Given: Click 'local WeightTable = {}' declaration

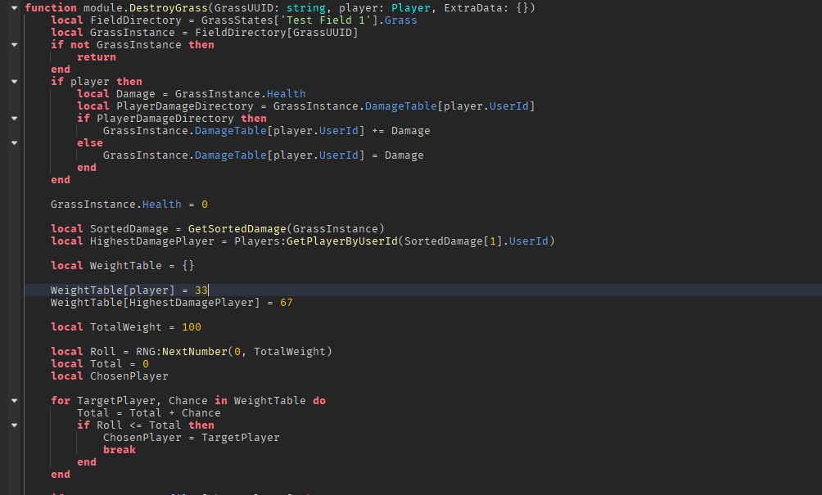Looking at the screenshot, I should point(123,266).
